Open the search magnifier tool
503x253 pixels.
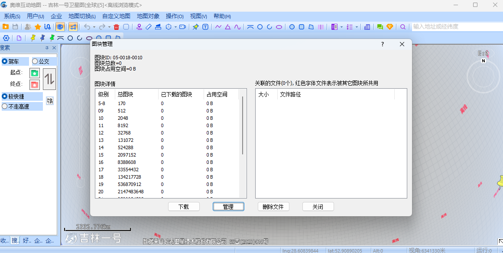point(403,27)
